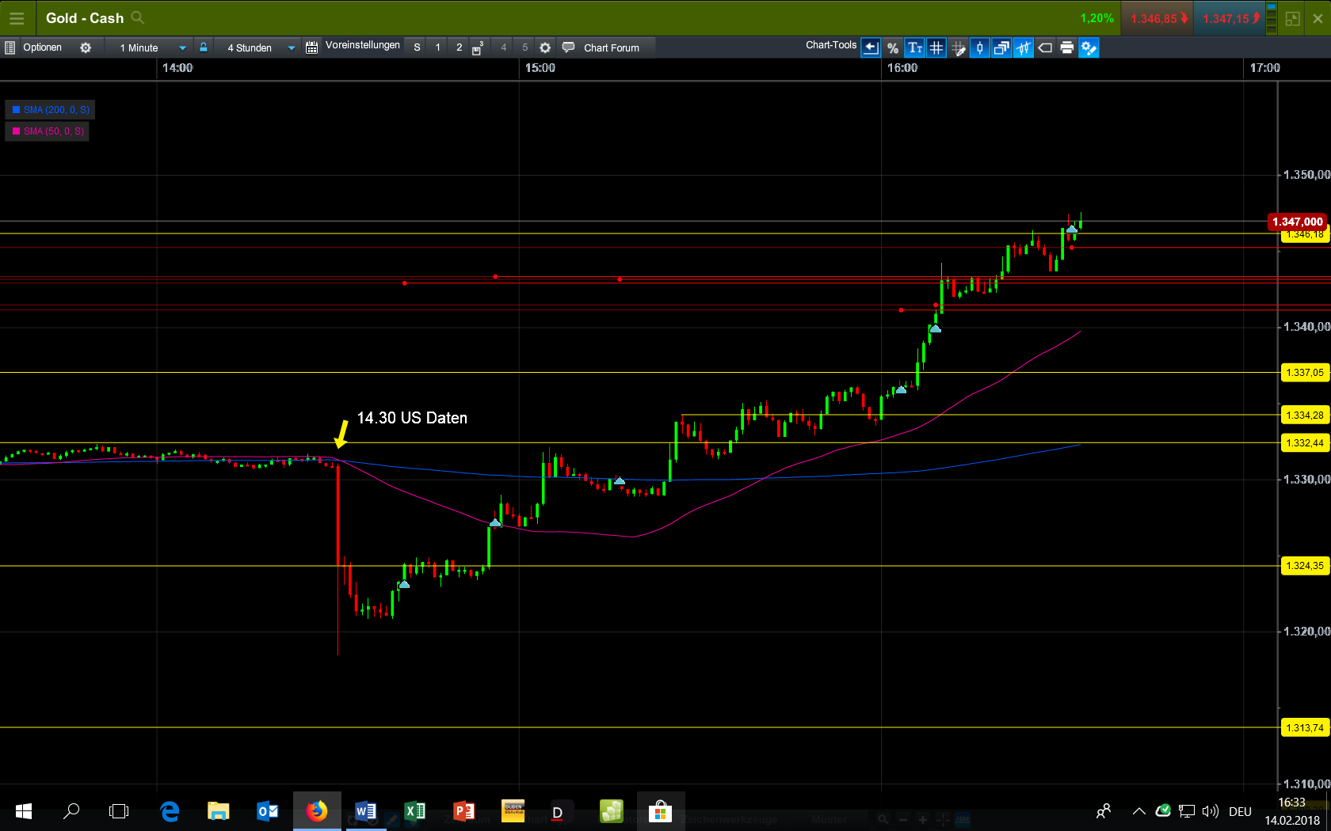Open the indicator settings icon next to printer
Viewport: 1331px width, 831px height.
(1089, 47)
